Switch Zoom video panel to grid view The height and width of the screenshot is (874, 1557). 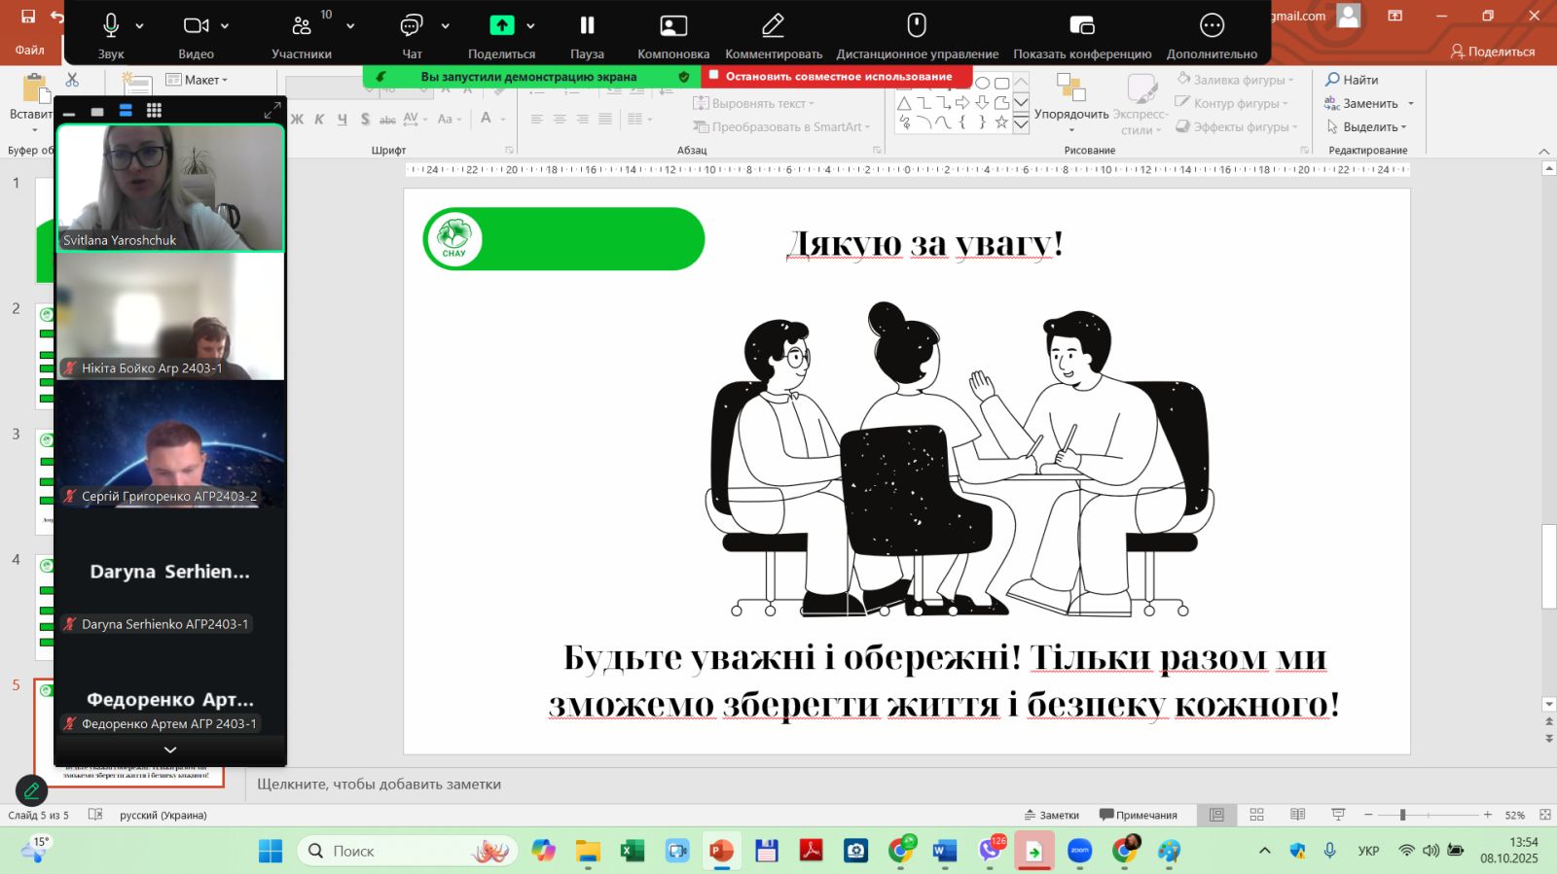(154, 111)
